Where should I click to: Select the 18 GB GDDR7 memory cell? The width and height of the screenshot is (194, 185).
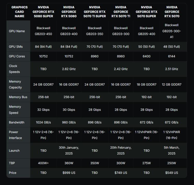[x=146, y=84]
